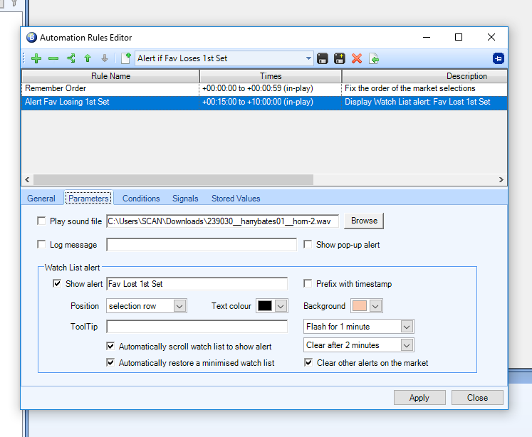Uncheck Clear other alerts on the market

pos(308,363)
